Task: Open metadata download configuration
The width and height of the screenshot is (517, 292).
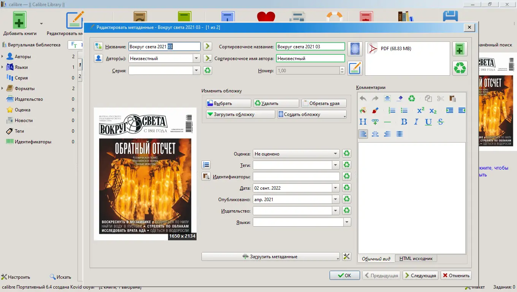Action: [x=346, y=256]
